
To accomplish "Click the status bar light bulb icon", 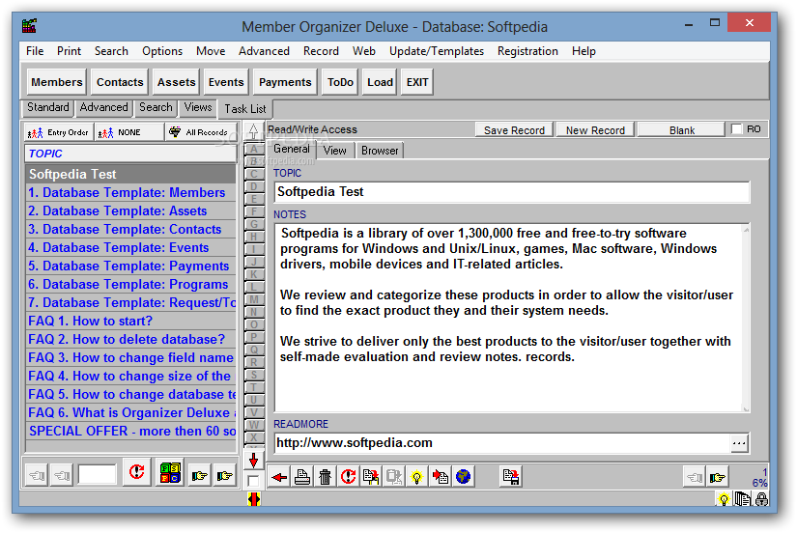I will (x=724, y=499).
